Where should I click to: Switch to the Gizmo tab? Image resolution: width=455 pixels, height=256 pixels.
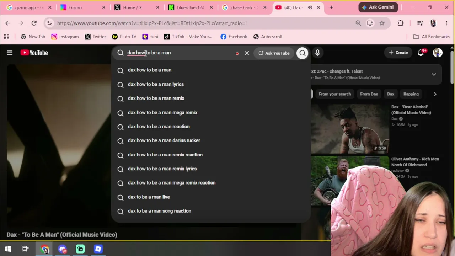pos(82,7)
